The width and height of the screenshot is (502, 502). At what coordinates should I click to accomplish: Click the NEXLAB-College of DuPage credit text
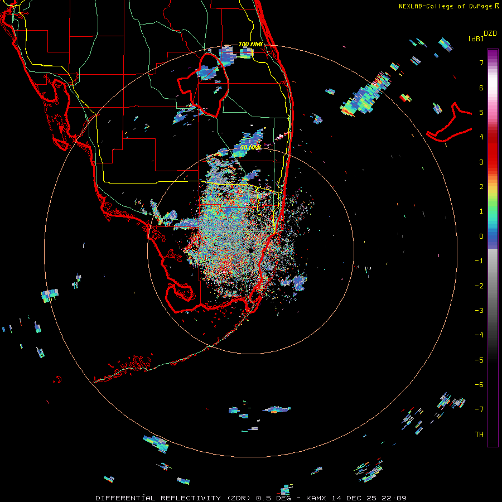[446, 6]
